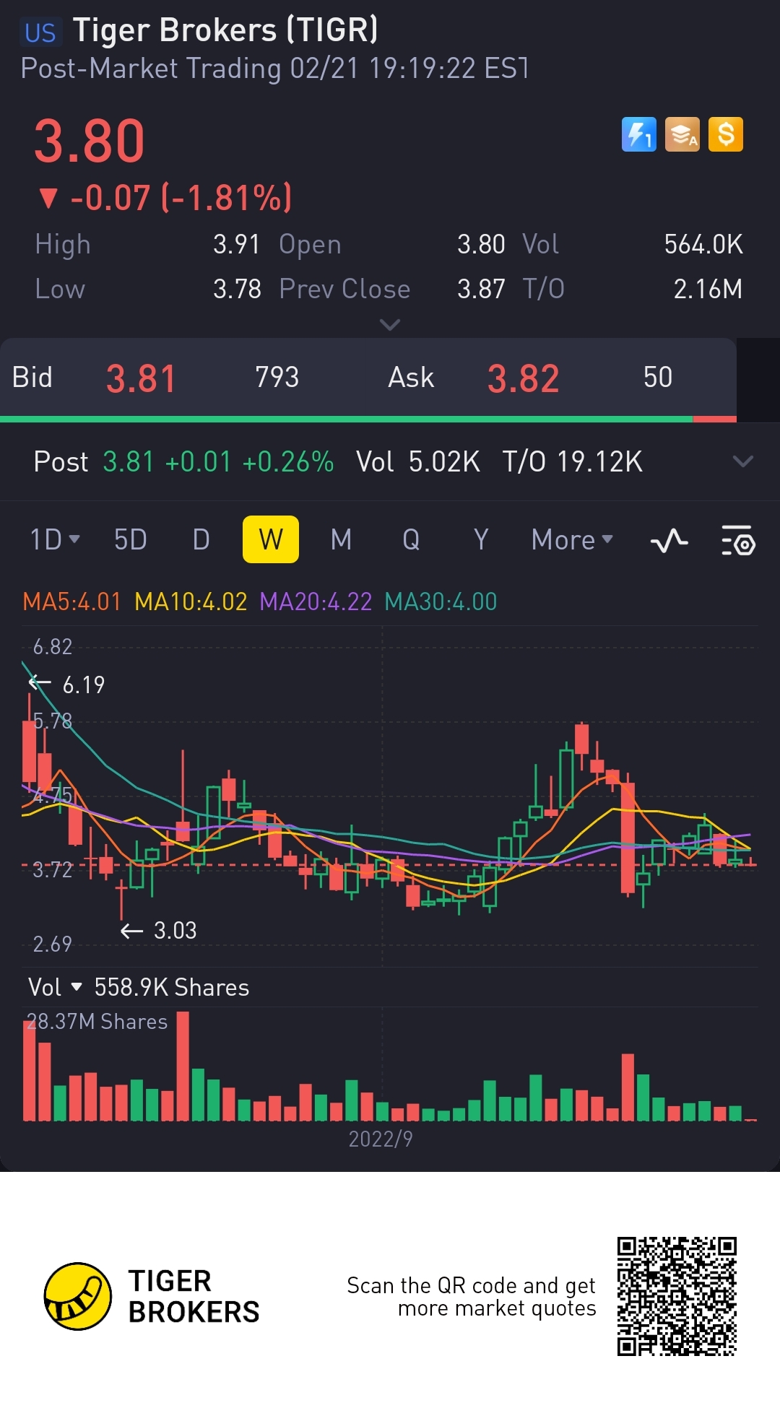Open the chart indicator waveform icon

pos(669,540)
